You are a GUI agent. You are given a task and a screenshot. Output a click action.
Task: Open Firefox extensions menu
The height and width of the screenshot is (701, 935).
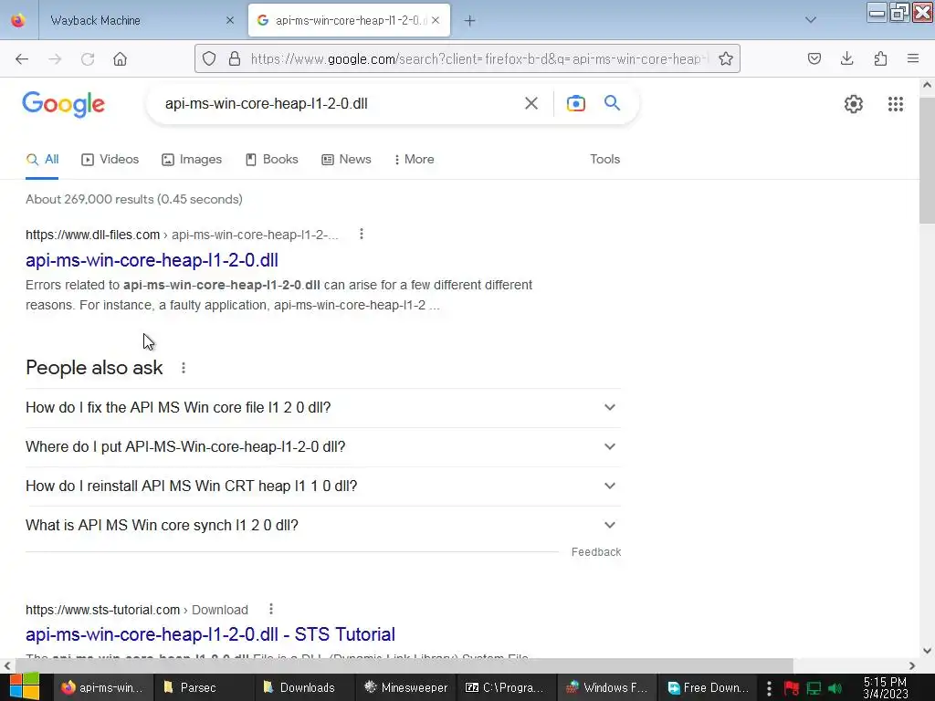[880, 58]
